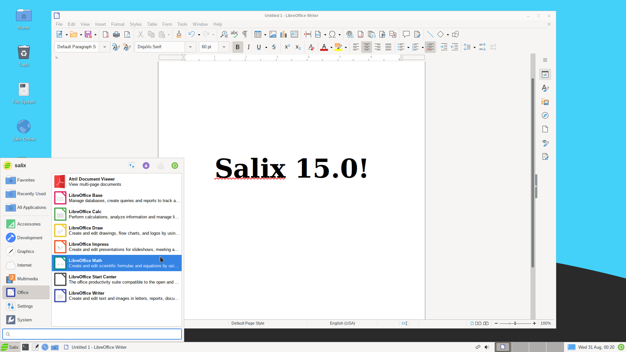Click Untitled 1 taskbar window button

95,347
